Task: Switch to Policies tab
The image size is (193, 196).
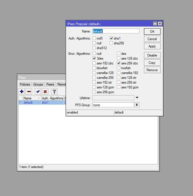Action: coord(25,85)
